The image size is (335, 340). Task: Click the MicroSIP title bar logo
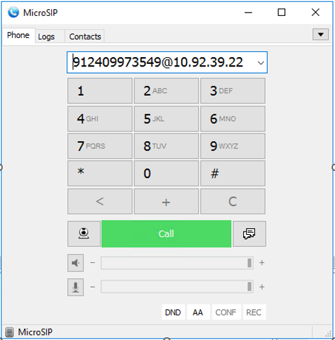[13, 12]
